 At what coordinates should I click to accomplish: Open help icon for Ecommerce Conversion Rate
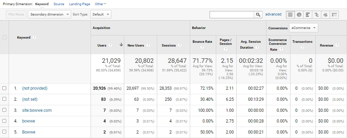pyautogui.click(x=281, y=49)
